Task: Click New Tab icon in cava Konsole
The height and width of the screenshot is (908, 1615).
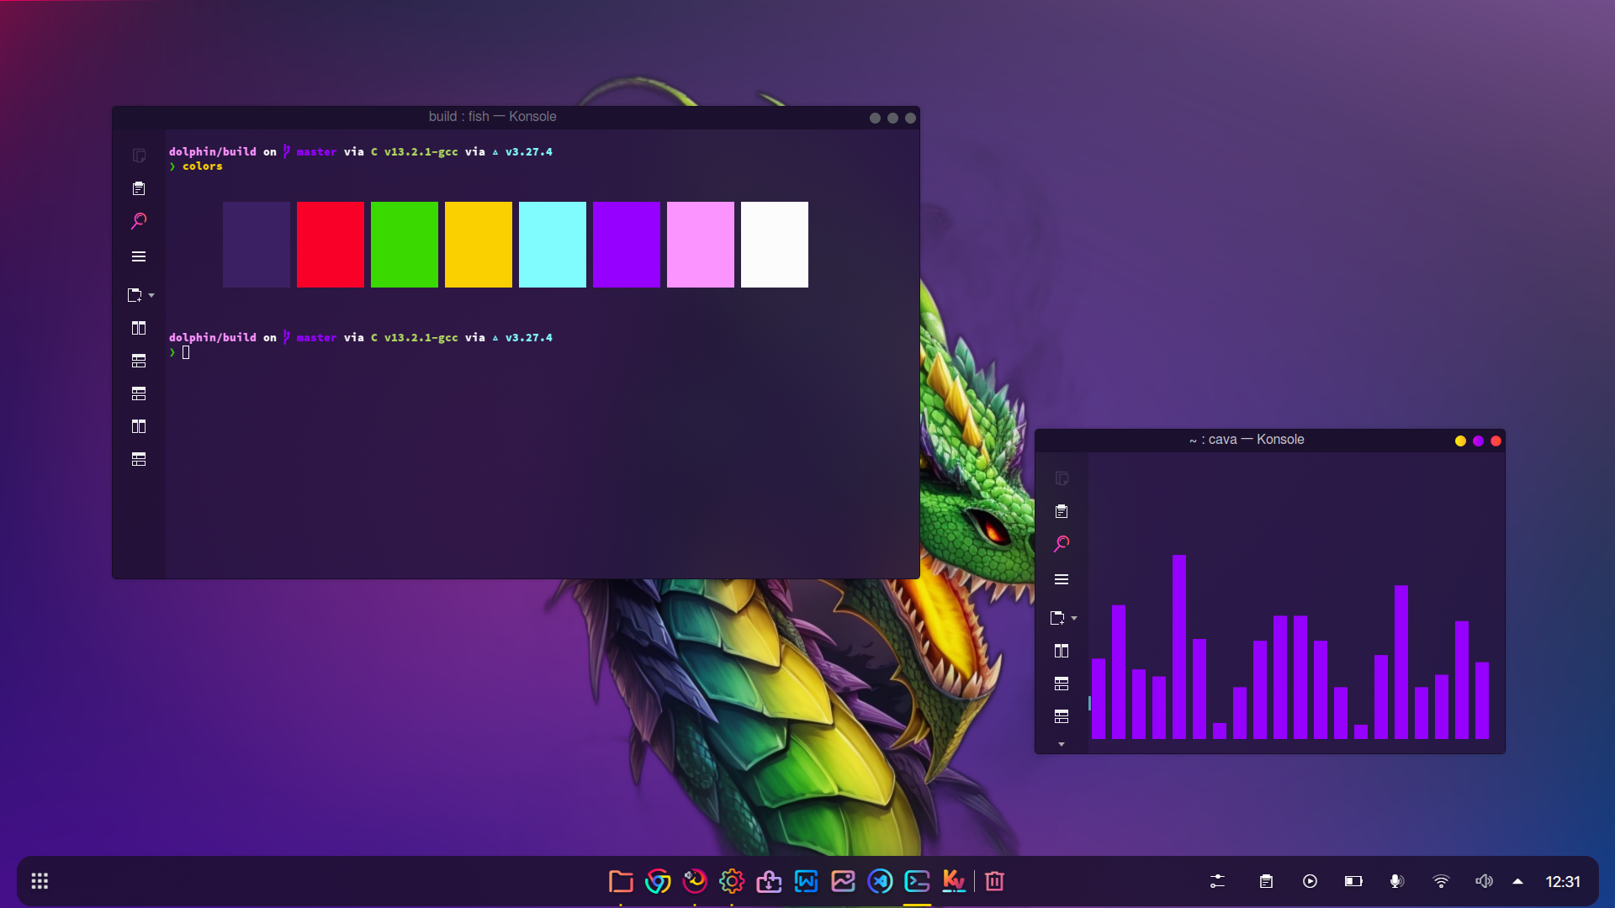Action: click(x=1057, y=618)
